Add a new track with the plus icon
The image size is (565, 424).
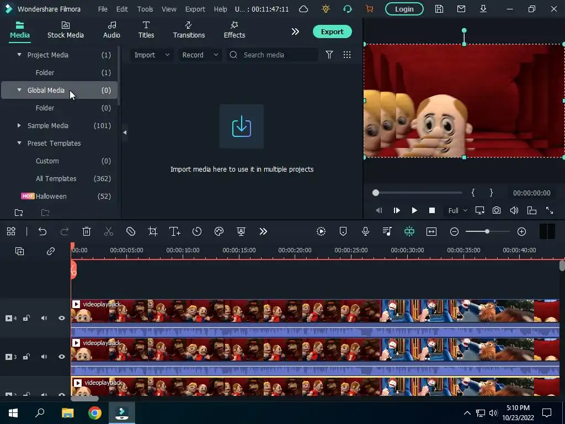(19, 251)
